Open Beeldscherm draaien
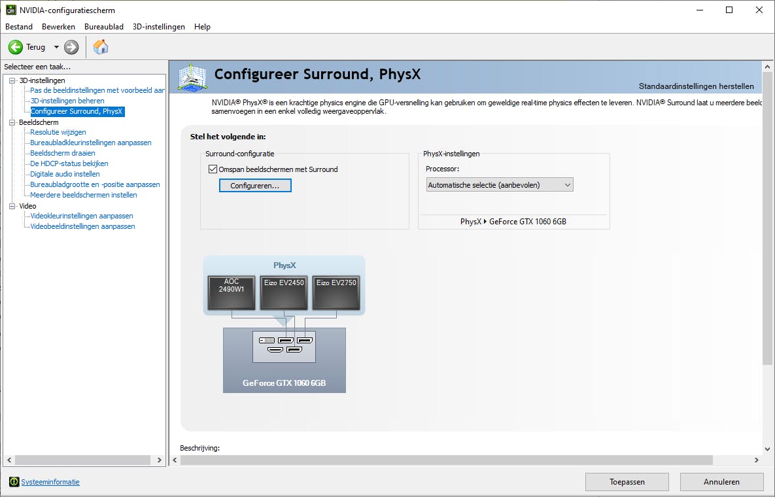This screenshot has width=775, height=497. click(x=62, y=153)
